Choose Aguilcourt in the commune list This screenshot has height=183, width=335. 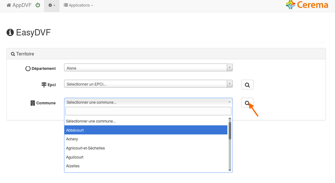point(146,157)
